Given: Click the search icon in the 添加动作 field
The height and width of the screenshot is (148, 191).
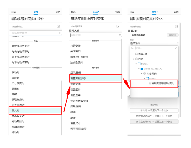Looking at the screenshot, I should click(x=120, y=36).
